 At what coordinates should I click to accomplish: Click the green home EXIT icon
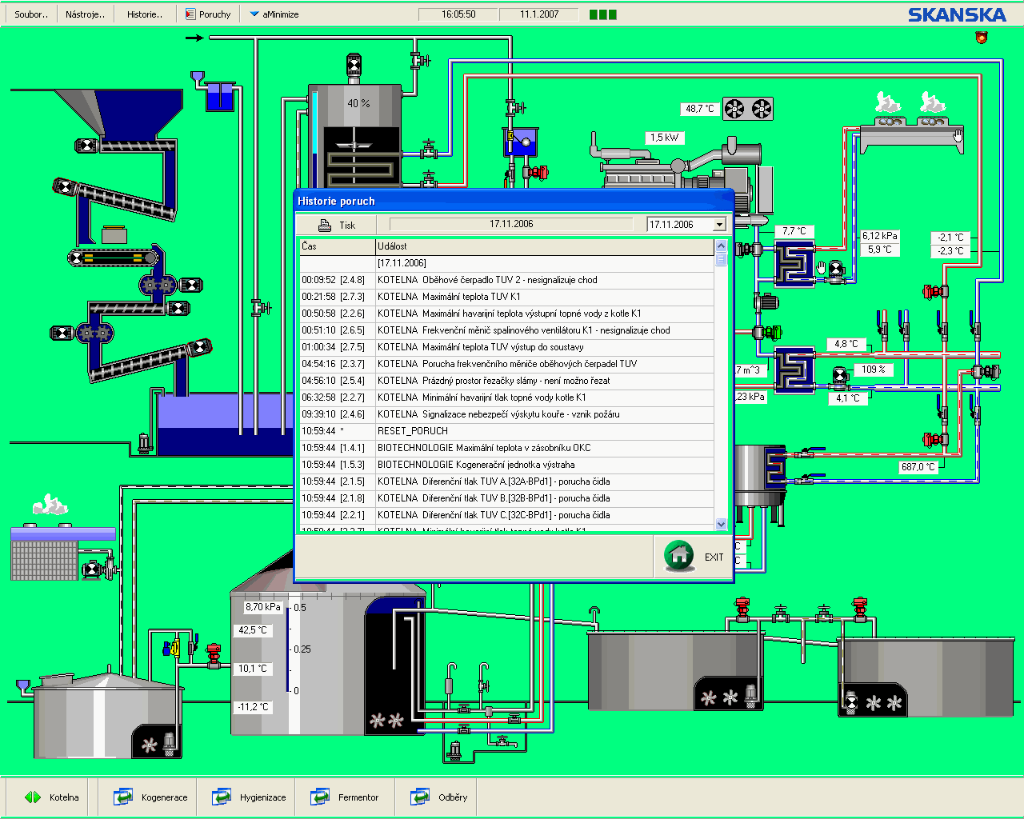[679, 555]
